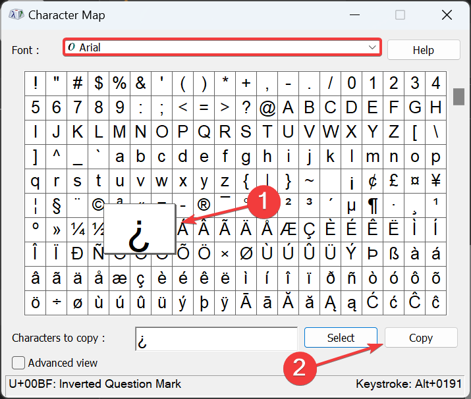Click the Copy button
471x399 pixels.
click(421, 338)
